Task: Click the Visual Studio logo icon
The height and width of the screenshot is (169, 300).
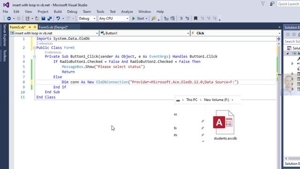Action: tap(6, 5)
